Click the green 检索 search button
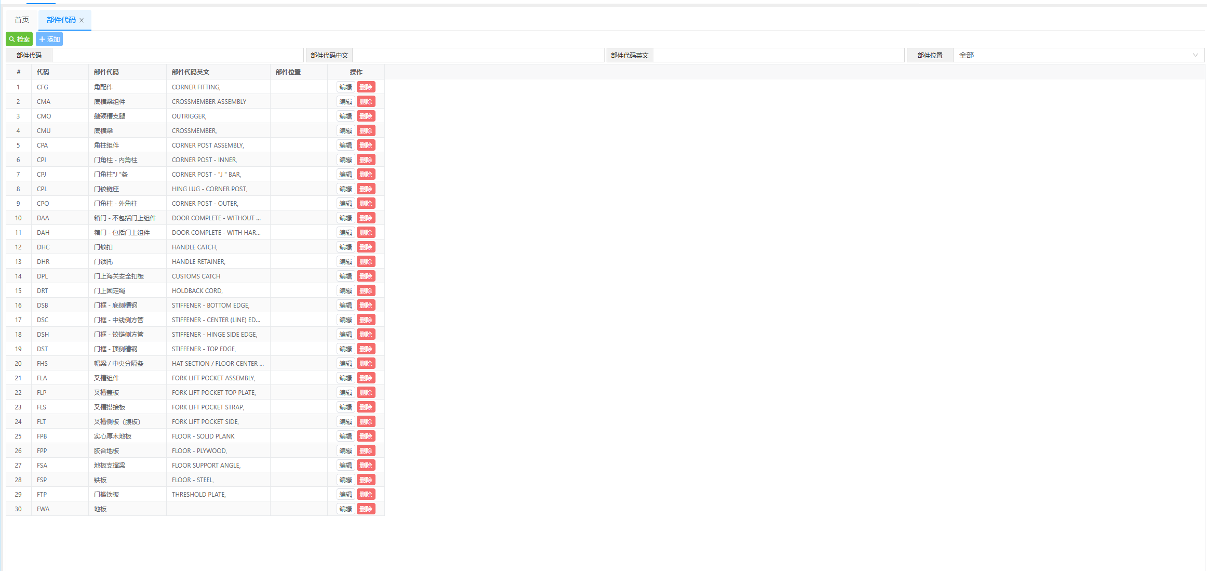 [19, 39]
